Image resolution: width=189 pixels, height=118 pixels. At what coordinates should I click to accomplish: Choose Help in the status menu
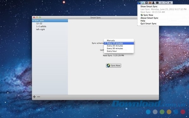click(143, 21)
